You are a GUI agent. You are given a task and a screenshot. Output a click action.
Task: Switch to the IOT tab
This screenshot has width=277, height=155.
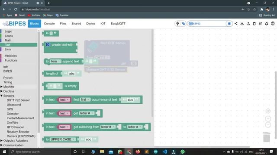click(103, 24)
